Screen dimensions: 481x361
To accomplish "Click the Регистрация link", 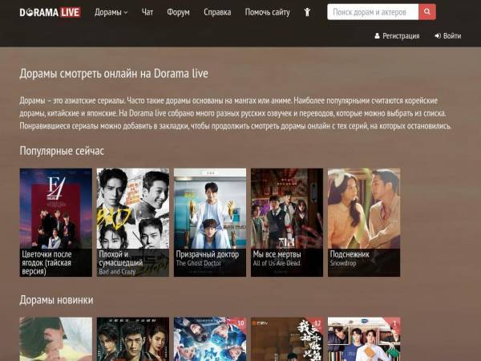I will click(401, 36).
